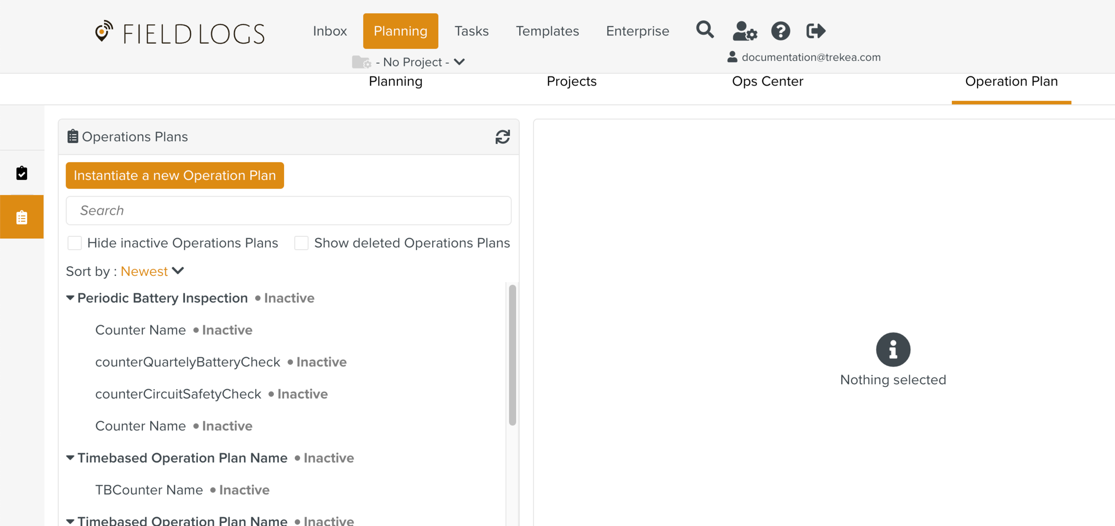Select the orange list clipboard sidebar icon
The width and height of the screenshot is (1115, 526).
click(x=22, y=217)
